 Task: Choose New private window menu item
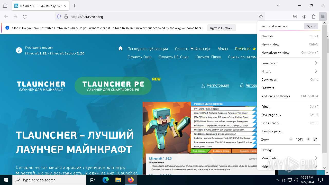pos(290,53)
